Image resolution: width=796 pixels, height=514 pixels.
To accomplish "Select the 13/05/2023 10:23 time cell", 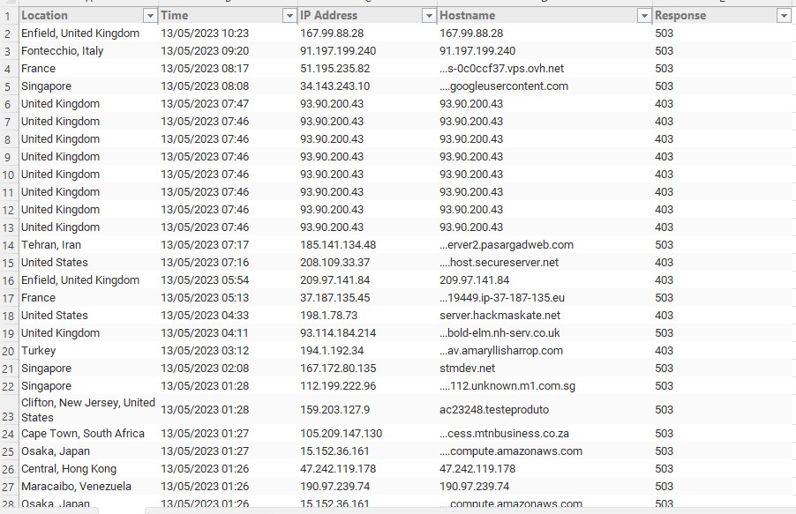I will pos(205,34).
